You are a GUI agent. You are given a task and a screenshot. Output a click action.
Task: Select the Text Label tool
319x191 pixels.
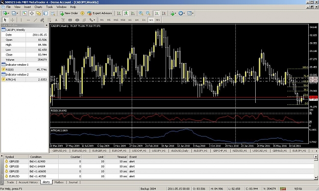(63, 20)
